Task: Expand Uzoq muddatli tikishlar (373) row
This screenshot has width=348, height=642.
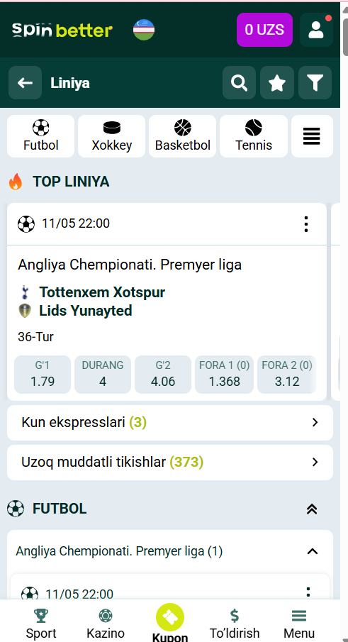Action: pos(170,463)
